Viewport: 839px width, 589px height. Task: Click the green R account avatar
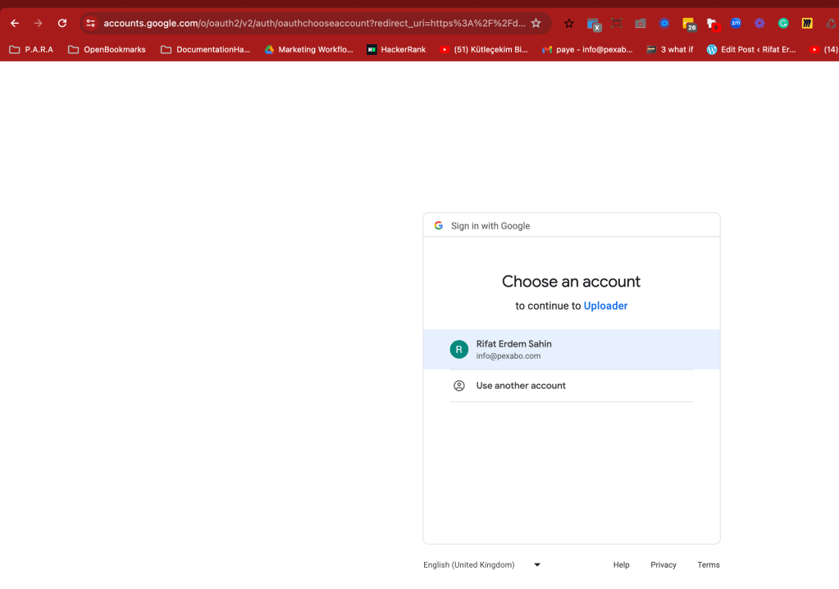pos(458,349)
